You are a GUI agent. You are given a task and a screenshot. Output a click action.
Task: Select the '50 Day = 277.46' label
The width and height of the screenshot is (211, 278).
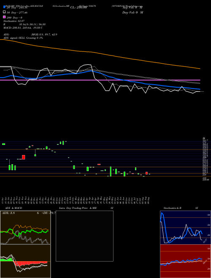(x=17, y=13)
